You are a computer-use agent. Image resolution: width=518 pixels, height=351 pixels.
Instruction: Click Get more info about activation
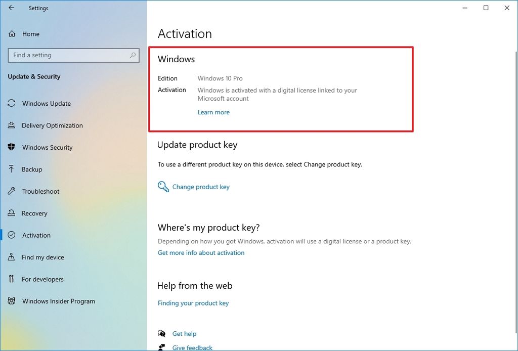(200, 252)
